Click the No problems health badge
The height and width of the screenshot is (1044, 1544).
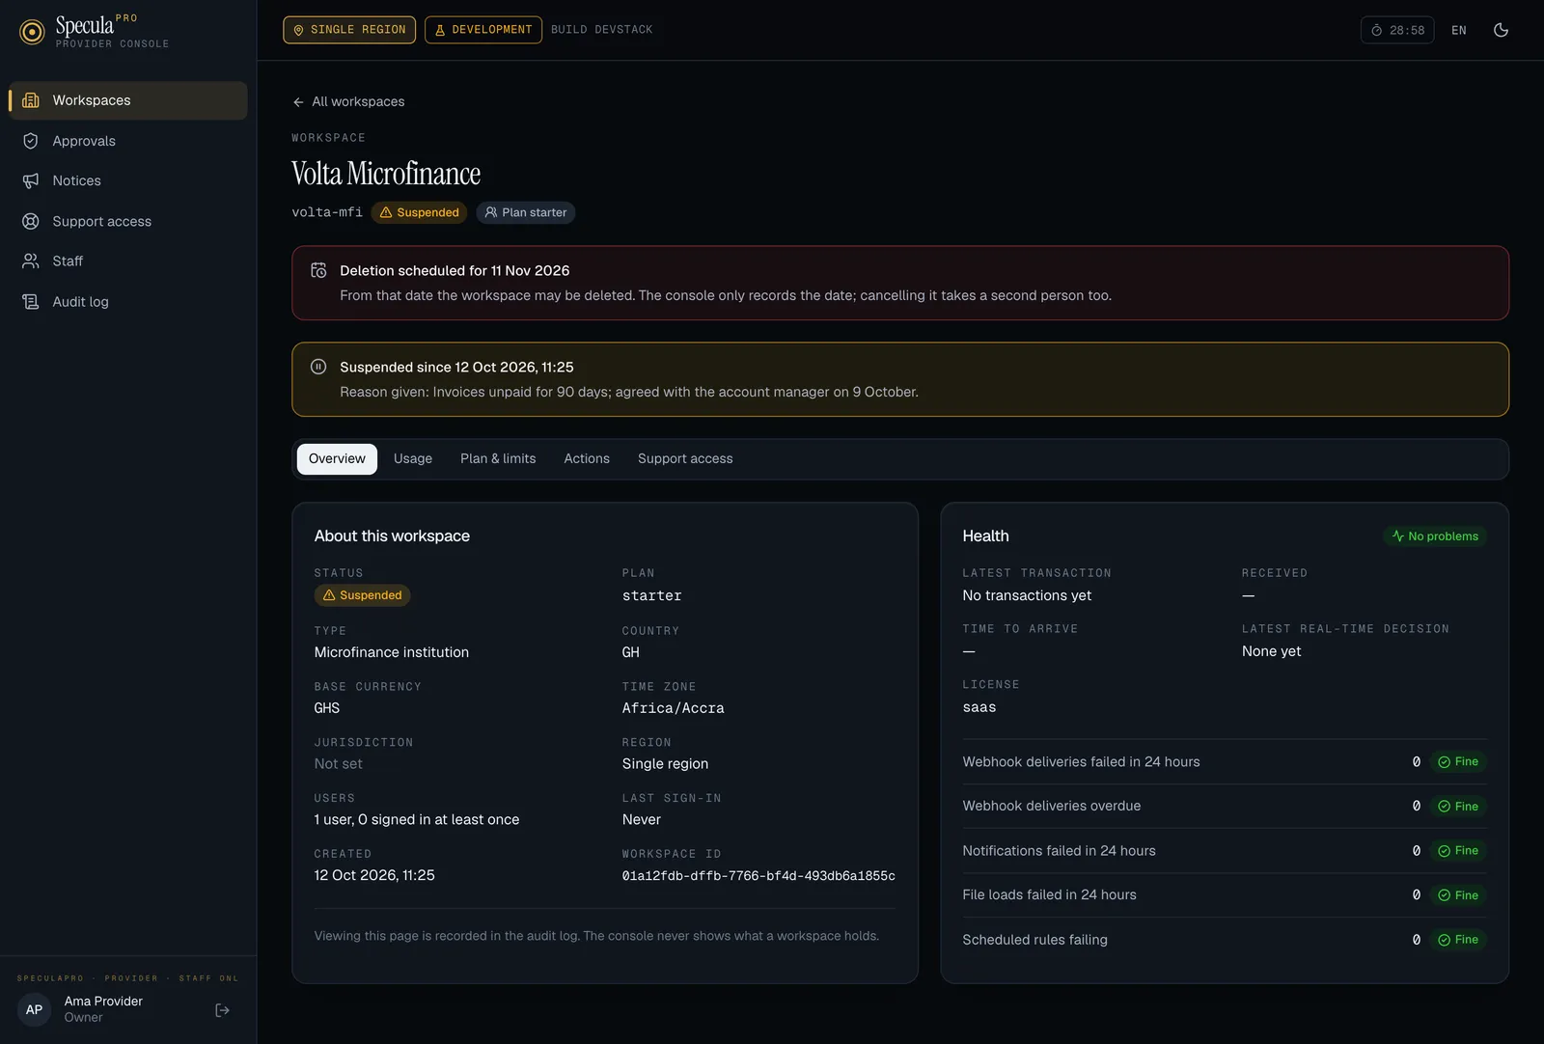[x=1435, y=536]
